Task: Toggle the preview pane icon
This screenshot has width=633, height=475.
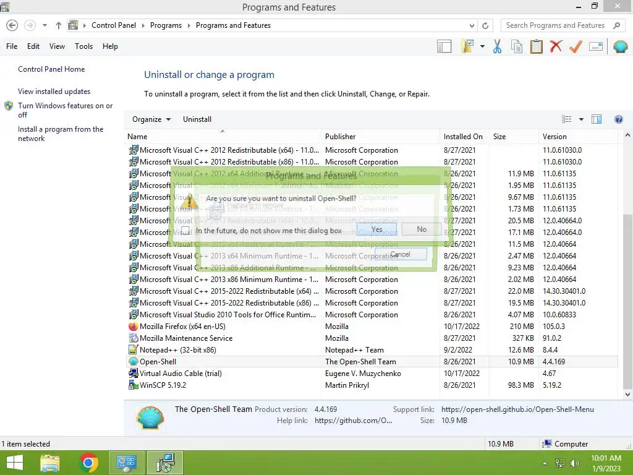Action: [597, 119]
